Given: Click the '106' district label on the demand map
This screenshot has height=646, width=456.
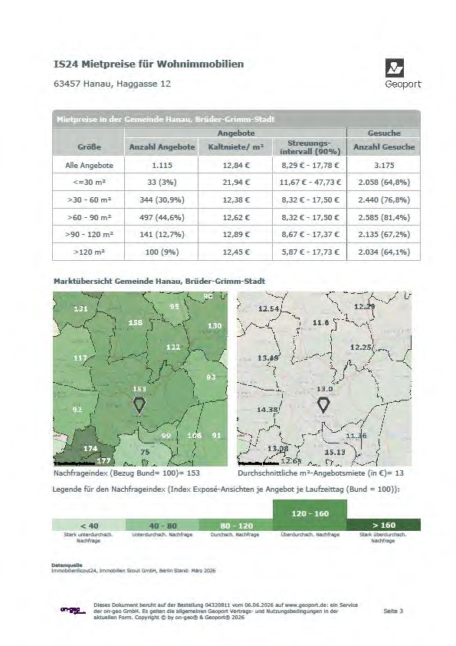Looking at the screenshot, I should 194,436.
